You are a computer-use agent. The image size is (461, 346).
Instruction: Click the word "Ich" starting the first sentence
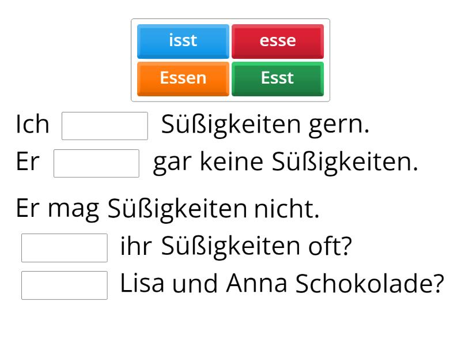click(32, 123)
